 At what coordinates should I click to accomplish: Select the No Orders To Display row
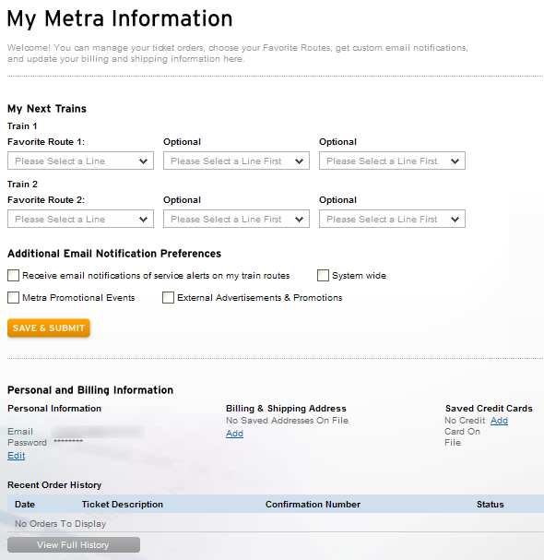pyautogui.click(x=276, y=524)
